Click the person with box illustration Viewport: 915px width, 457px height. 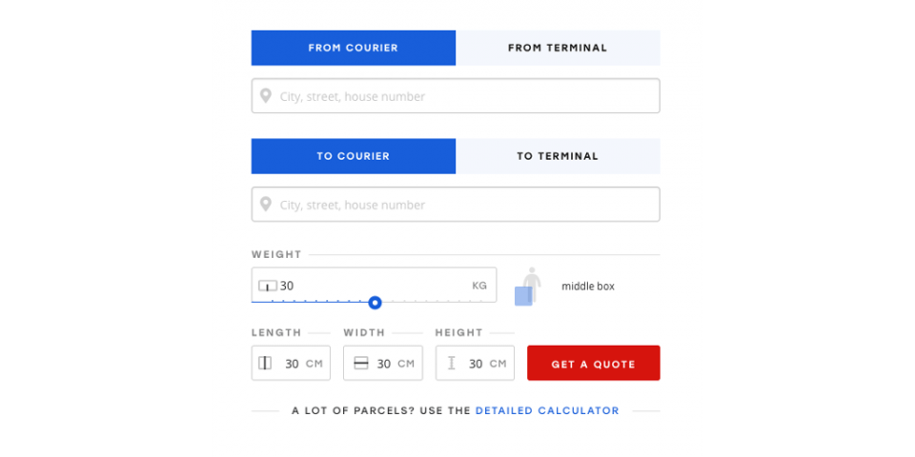(x=527, y=287)
